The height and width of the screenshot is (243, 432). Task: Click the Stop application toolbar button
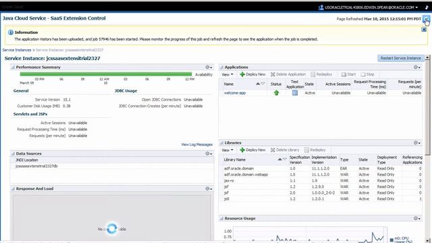pos(367,74)
